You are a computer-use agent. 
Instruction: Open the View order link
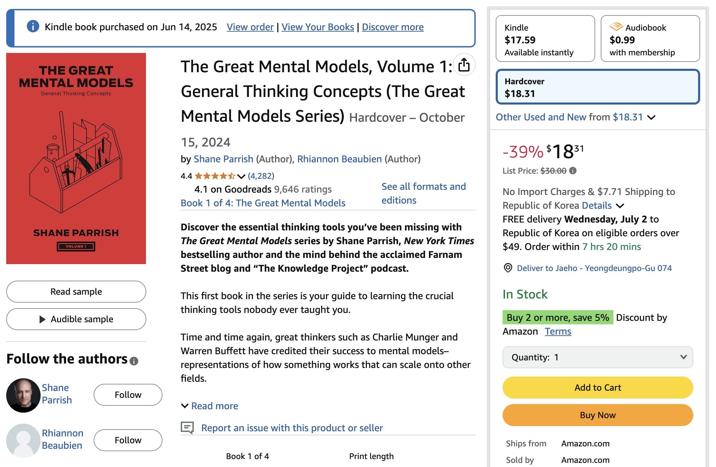pos(250,27)
